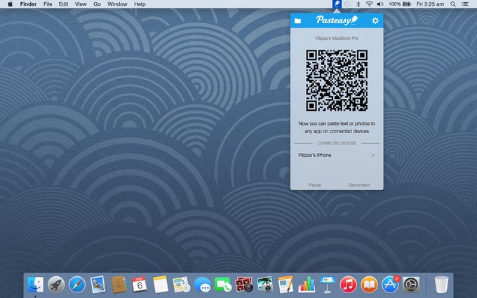This screenshot has width=477, height=298.
Task: Click the CONNECTED DEVICES heading
Action: tap(337, 143)
